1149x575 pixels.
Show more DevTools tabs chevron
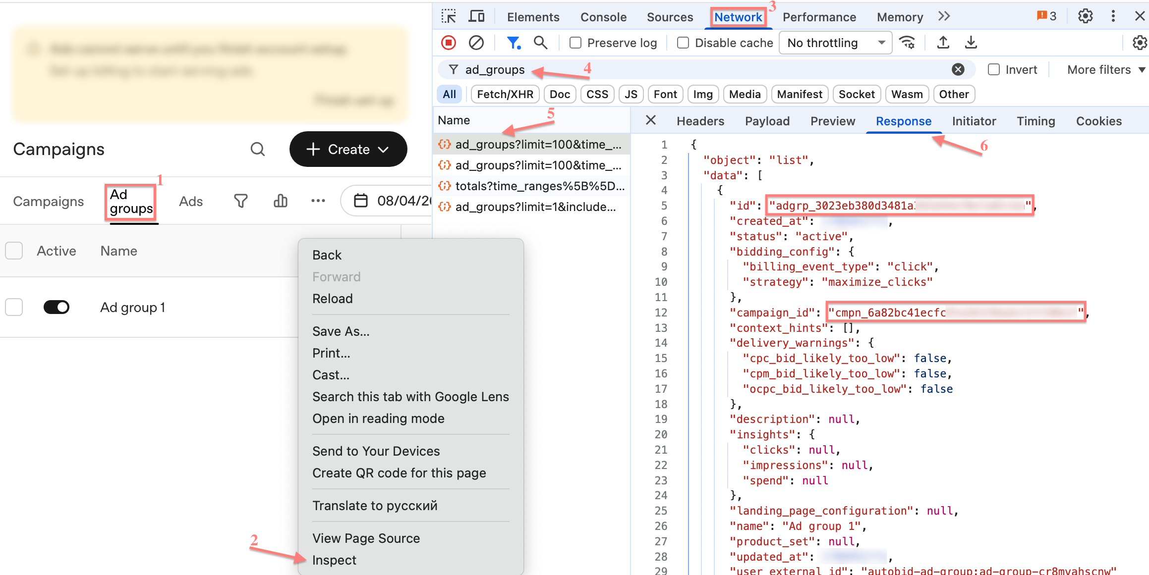pos(944,16)
